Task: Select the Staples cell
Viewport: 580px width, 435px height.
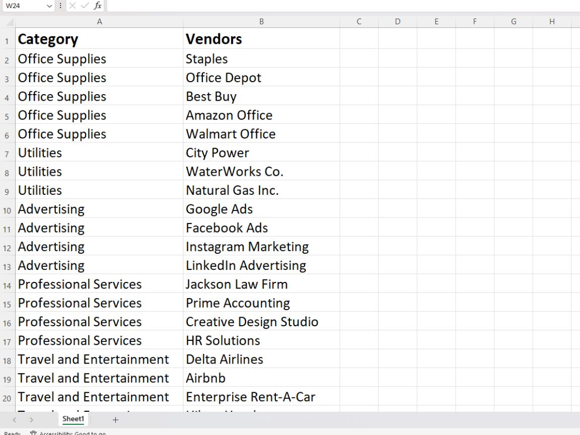Action: click(x=261, y=59)
